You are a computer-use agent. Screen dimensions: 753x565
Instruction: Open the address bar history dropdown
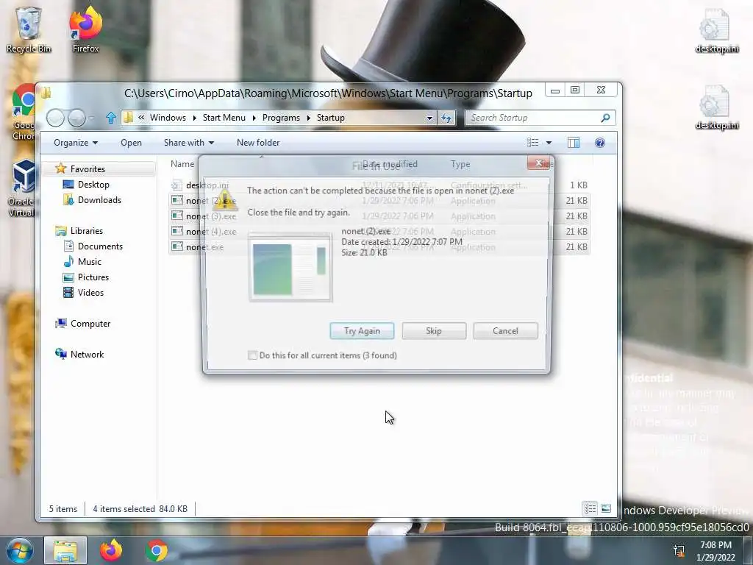click(429, 118)
